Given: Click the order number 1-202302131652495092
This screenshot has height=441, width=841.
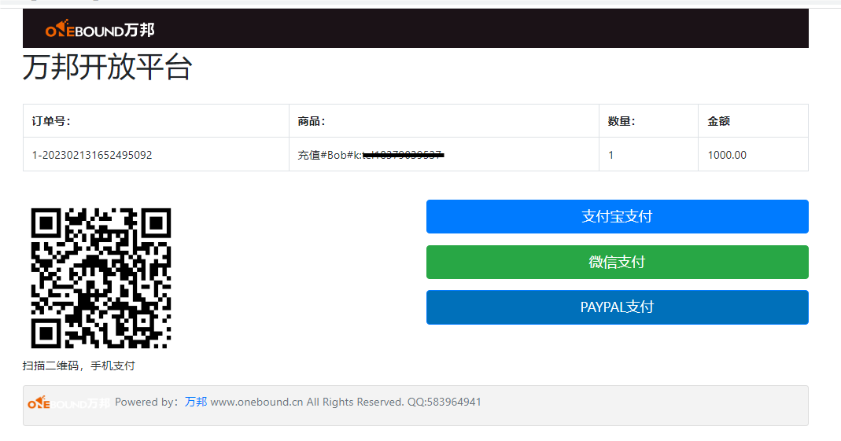Looking at the screenshot, I should (x=92, y=155).
